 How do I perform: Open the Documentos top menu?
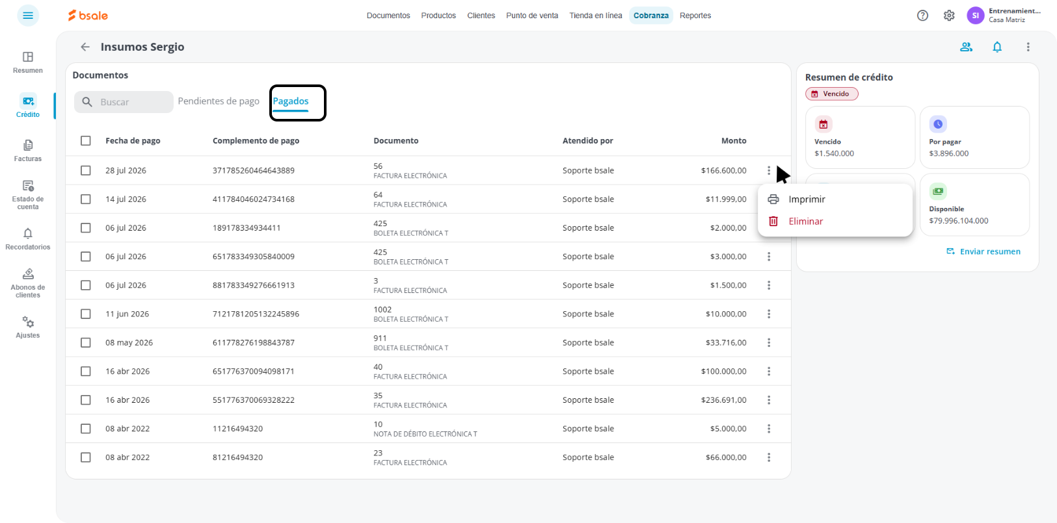tap(388, 16)
